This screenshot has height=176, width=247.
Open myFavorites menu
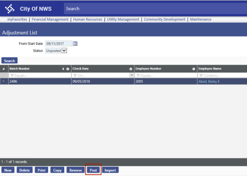point(17,19)
